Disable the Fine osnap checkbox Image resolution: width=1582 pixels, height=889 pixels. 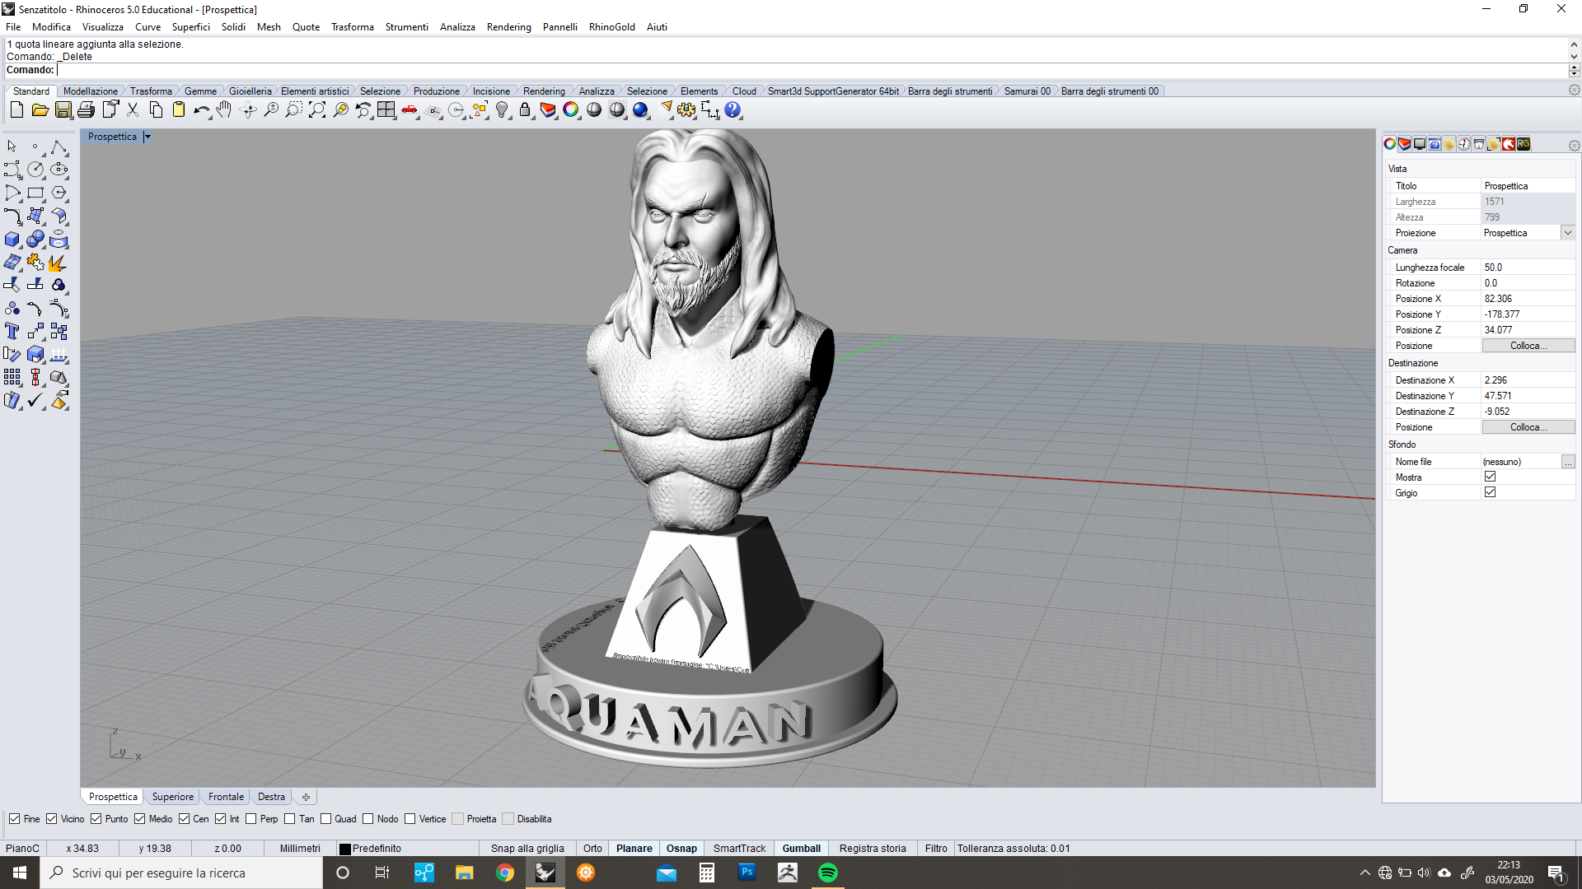[14, 819]
